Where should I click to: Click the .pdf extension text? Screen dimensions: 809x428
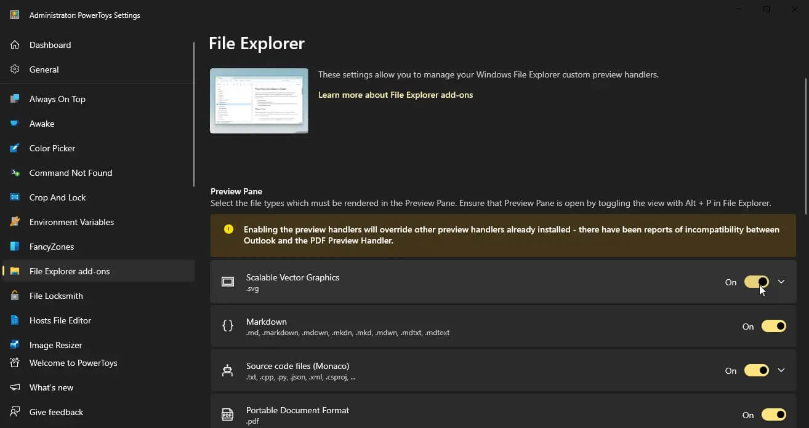(252, 421)
